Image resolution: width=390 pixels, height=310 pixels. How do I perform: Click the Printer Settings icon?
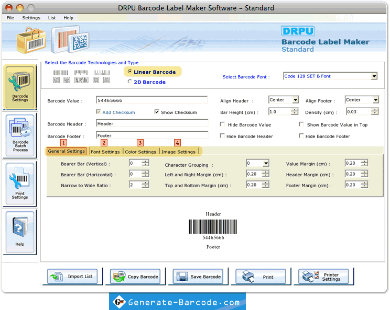310,276
